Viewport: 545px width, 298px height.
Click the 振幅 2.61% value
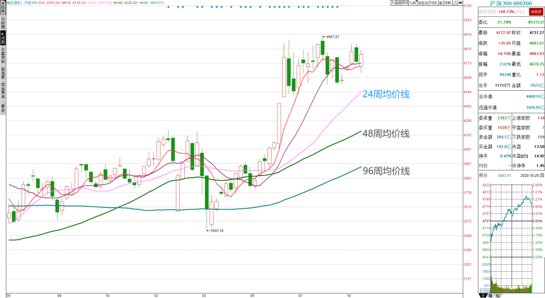coord(505,64)
